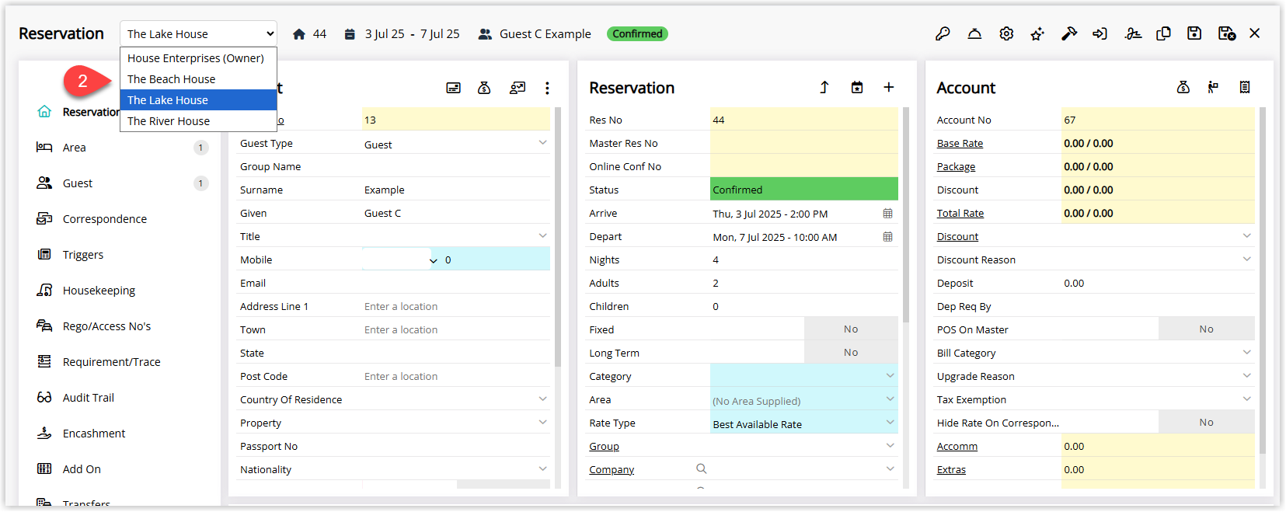Click the save disk icon
Viewport: 1286px width, 512px height.
(x=1194, y=33)
